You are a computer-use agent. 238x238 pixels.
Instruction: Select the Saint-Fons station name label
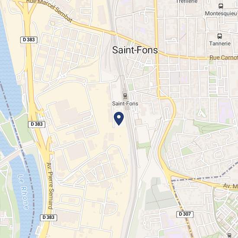point(125,104)
